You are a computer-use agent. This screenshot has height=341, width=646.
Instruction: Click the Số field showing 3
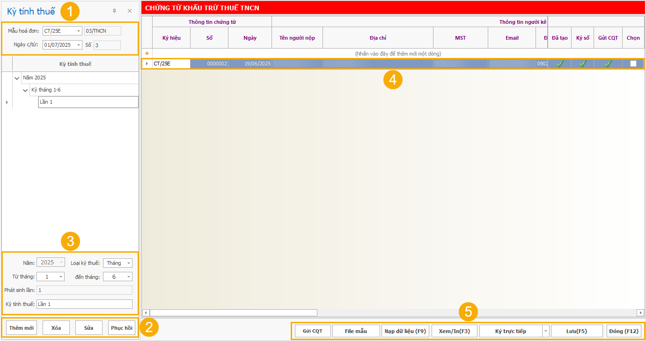point(107,45)
